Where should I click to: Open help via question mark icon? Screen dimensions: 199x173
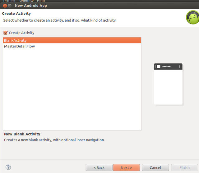click(8, 167)
